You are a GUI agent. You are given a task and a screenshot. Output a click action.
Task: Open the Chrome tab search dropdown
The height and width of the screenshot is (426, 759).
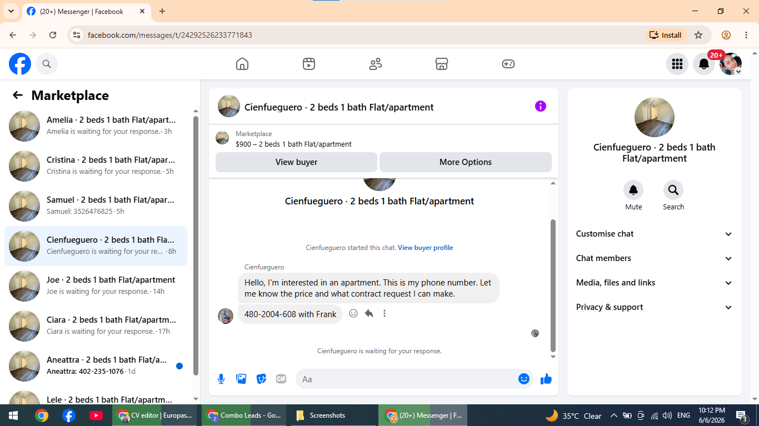[11, 11]
